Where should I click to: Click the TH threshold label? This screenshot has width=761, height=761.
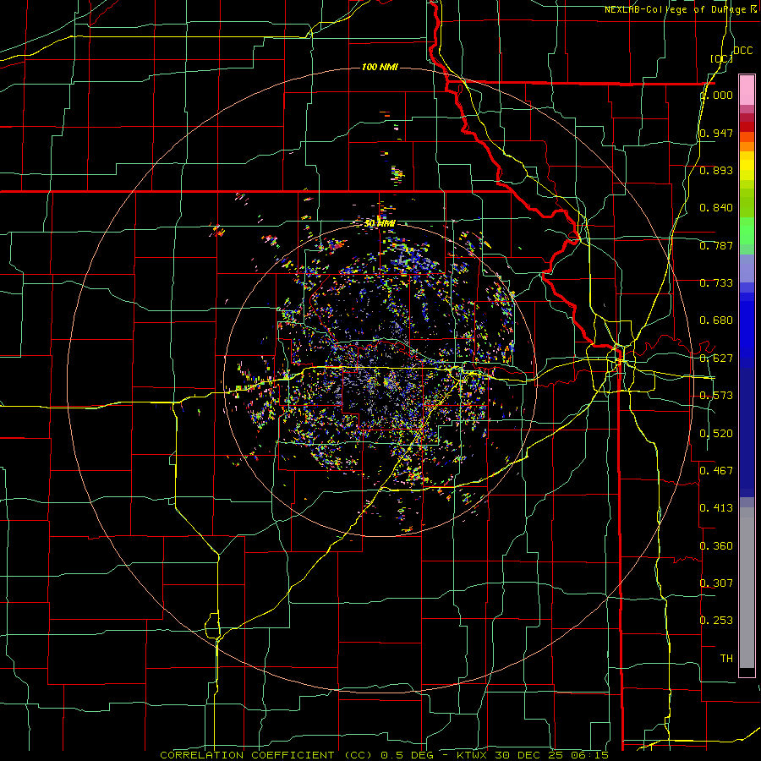tap(726, 659)
